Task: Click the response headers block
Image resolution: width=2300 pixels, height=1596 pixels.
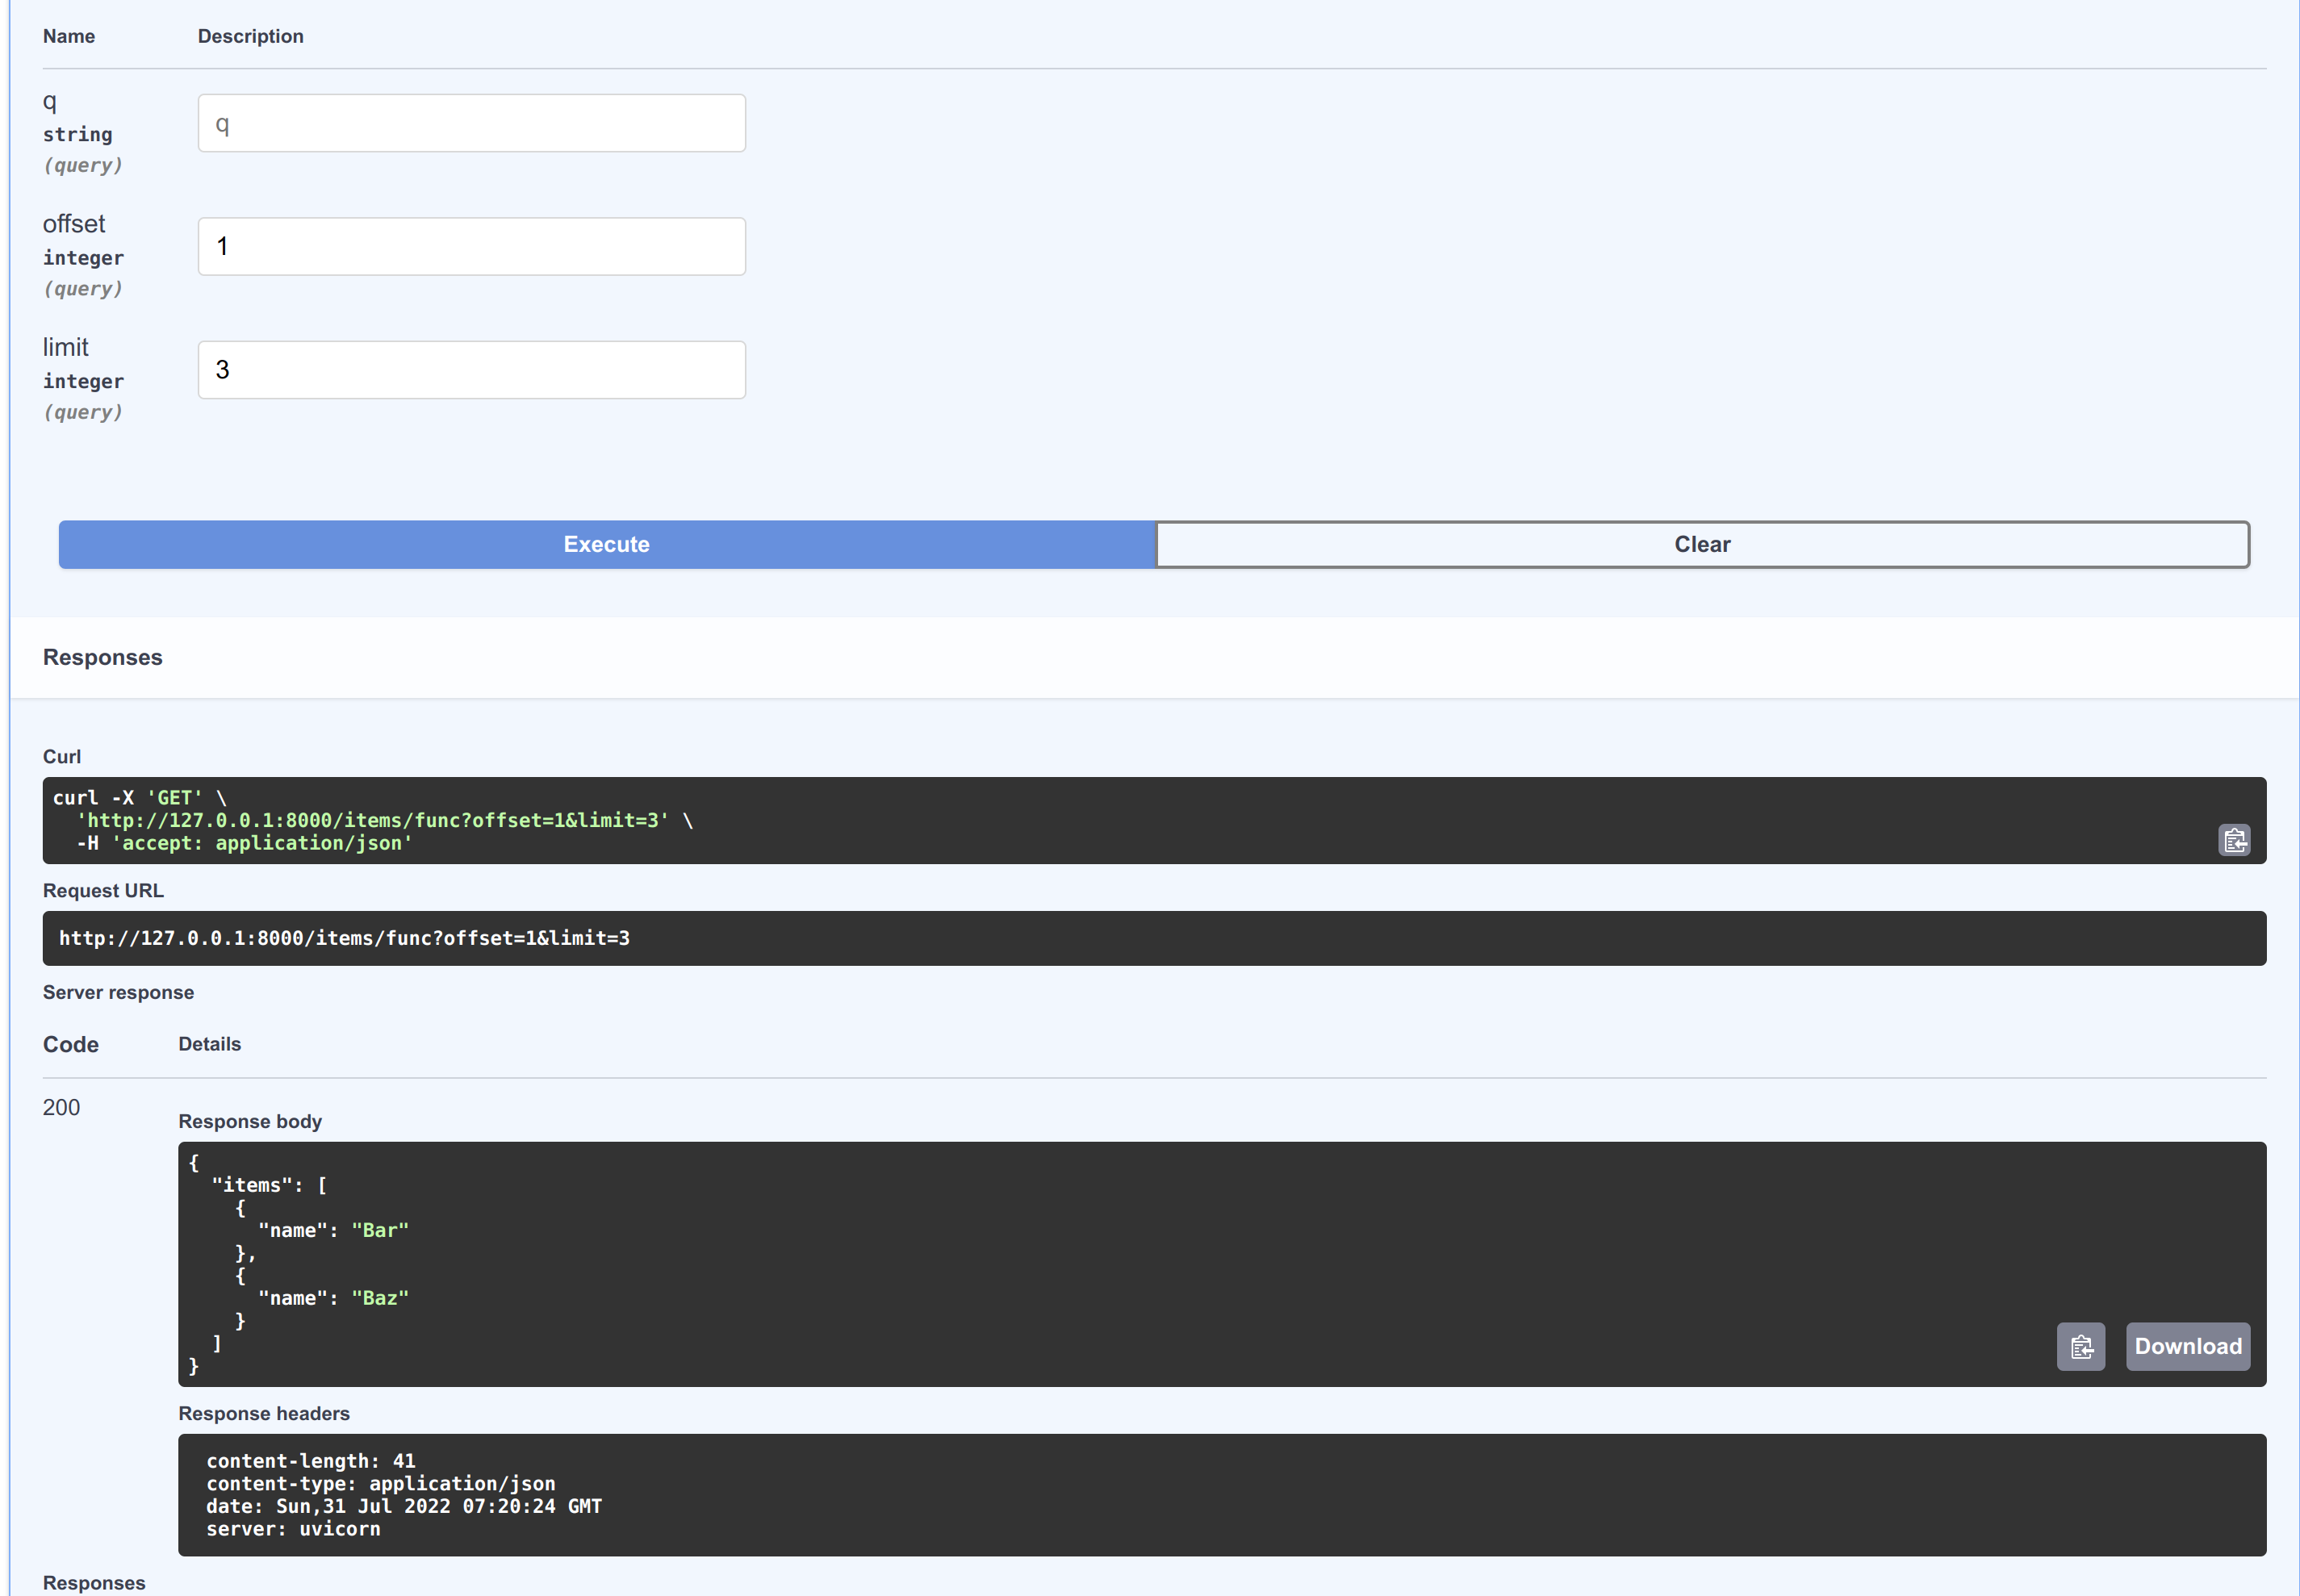Action: tap(1220, 1494)
